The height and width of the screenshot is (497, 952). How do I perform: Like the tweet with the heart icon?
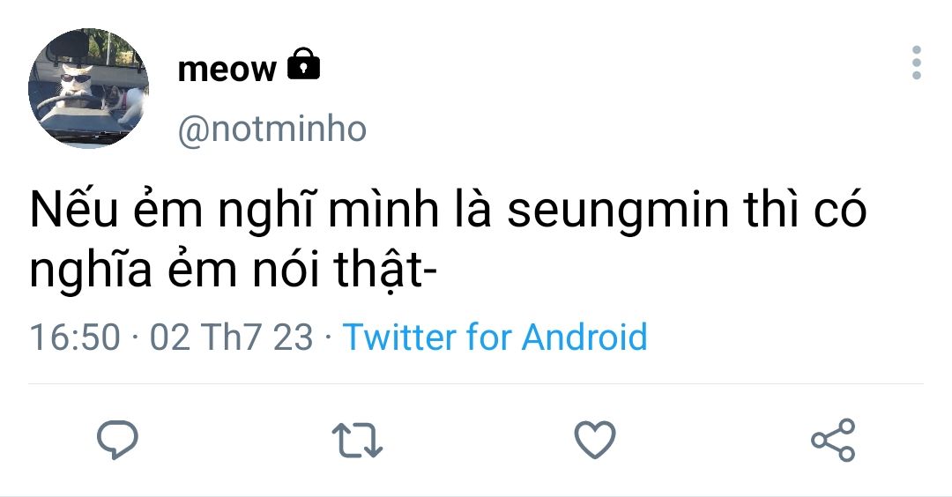[595, 440]
